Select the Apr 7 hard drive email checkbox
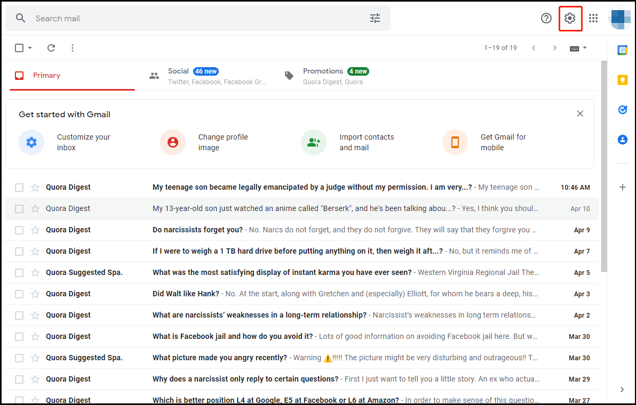 19,252
